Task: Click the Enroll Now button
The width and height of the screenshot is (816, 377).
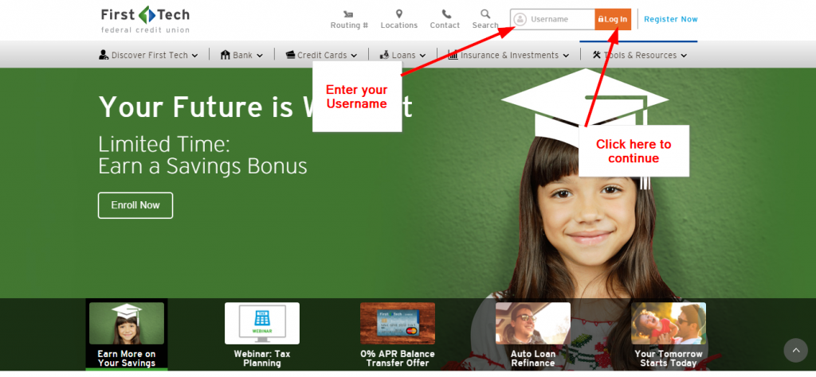Action: pyautogui.click(x=135, y=205)
